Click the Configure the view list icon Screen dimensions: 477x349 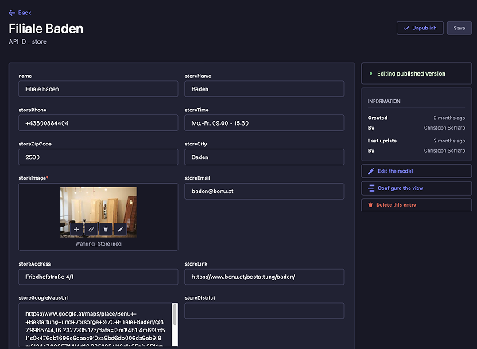pos(371,188)
